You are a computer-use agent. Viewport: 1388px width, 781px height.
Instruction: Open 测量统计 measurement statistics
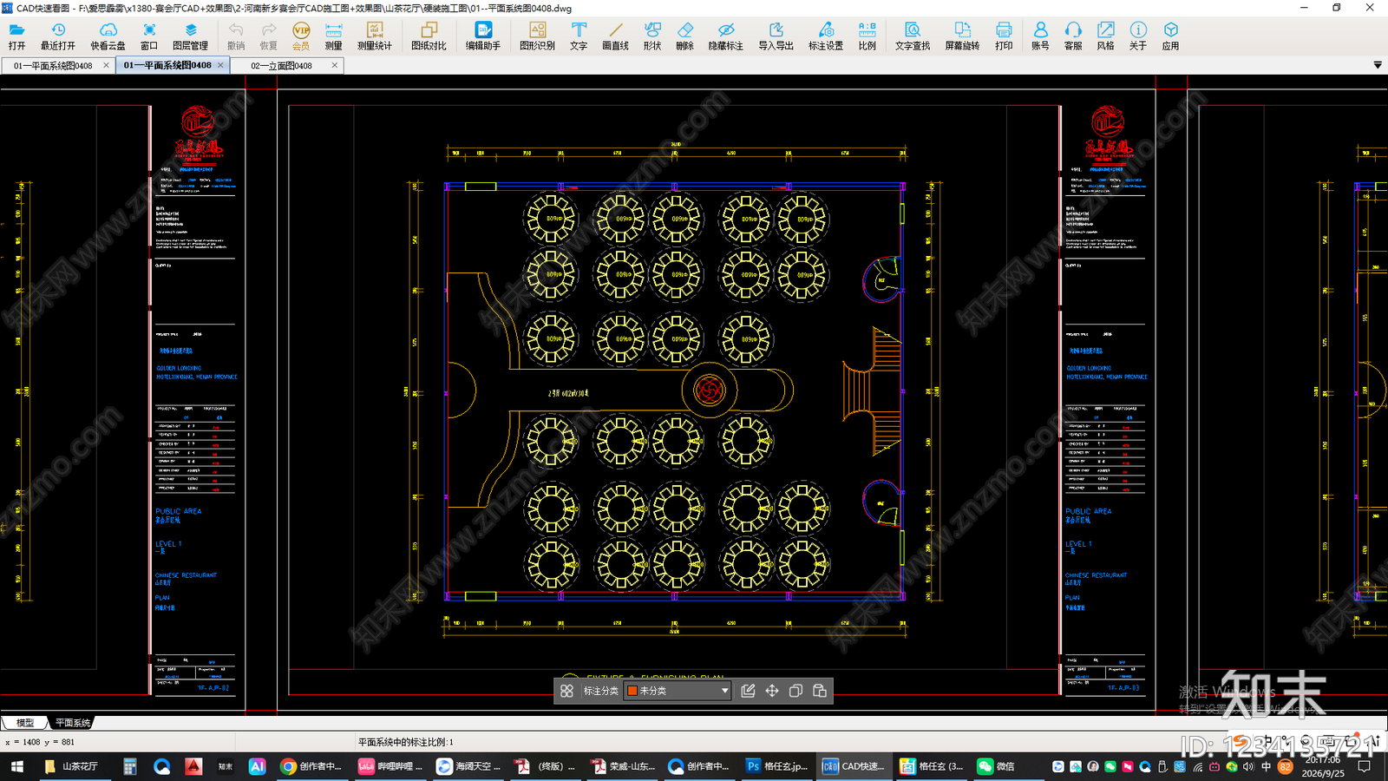point(375,36)
